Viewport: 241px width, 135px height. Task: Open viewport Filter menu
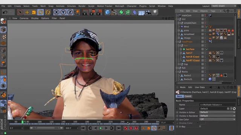click(54, 18)
